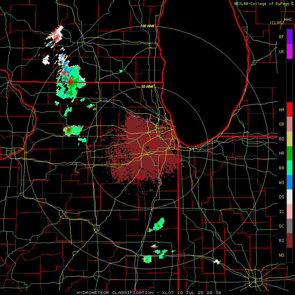This screenshot has width=295, height=295.
Task: Click the UK legend label
Action: tap(281, 51)
